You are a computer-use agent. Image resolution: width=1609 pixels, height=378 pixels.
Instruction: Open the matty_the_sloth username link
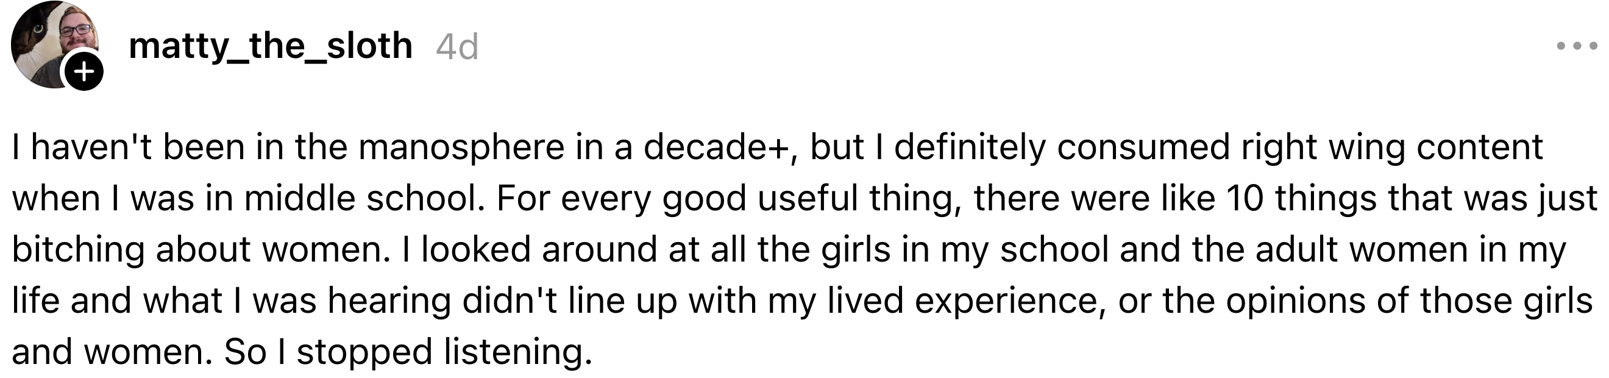(270, 46)
